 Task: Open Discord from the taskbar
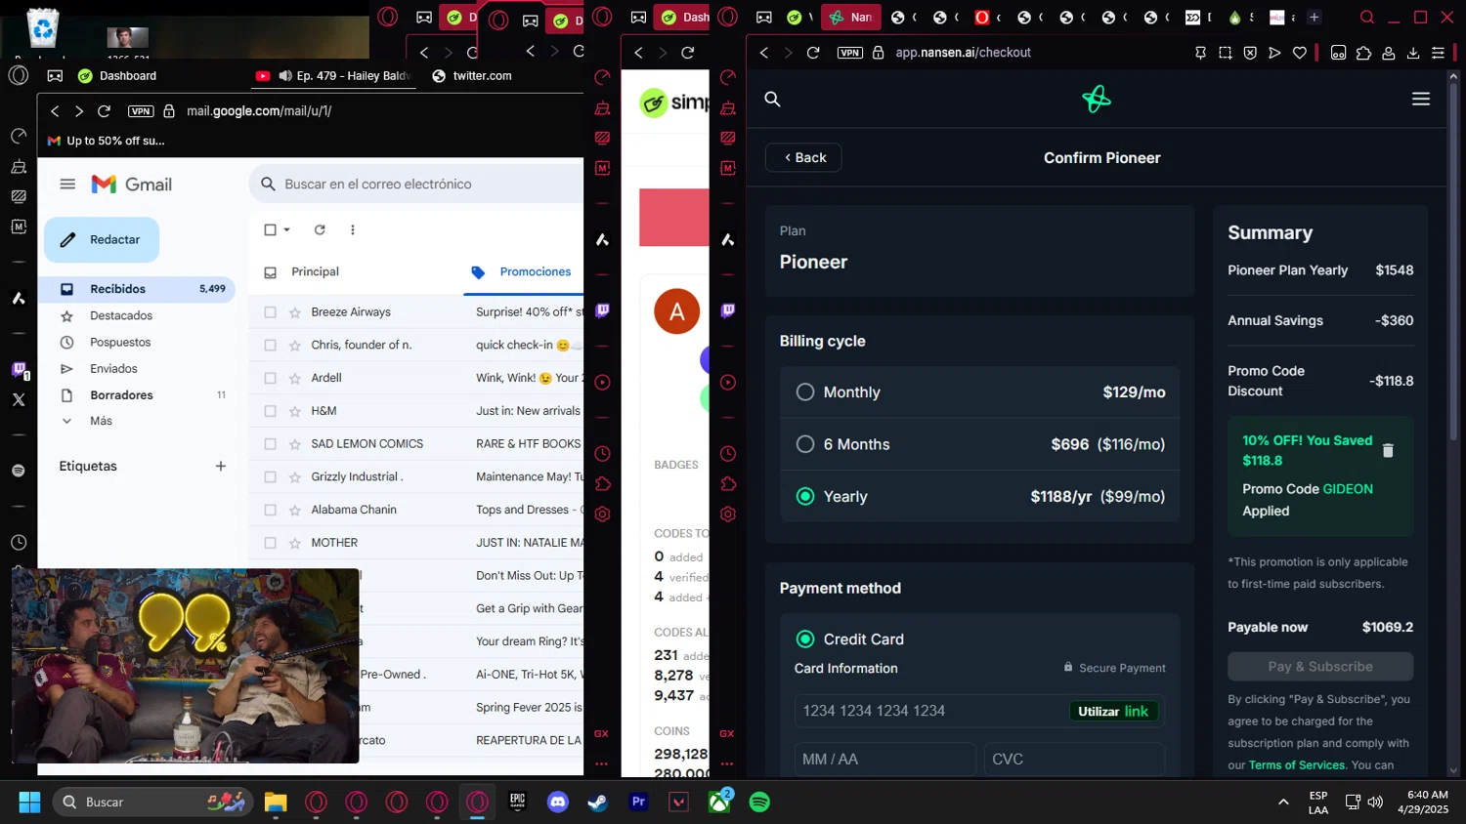point(558,802)
